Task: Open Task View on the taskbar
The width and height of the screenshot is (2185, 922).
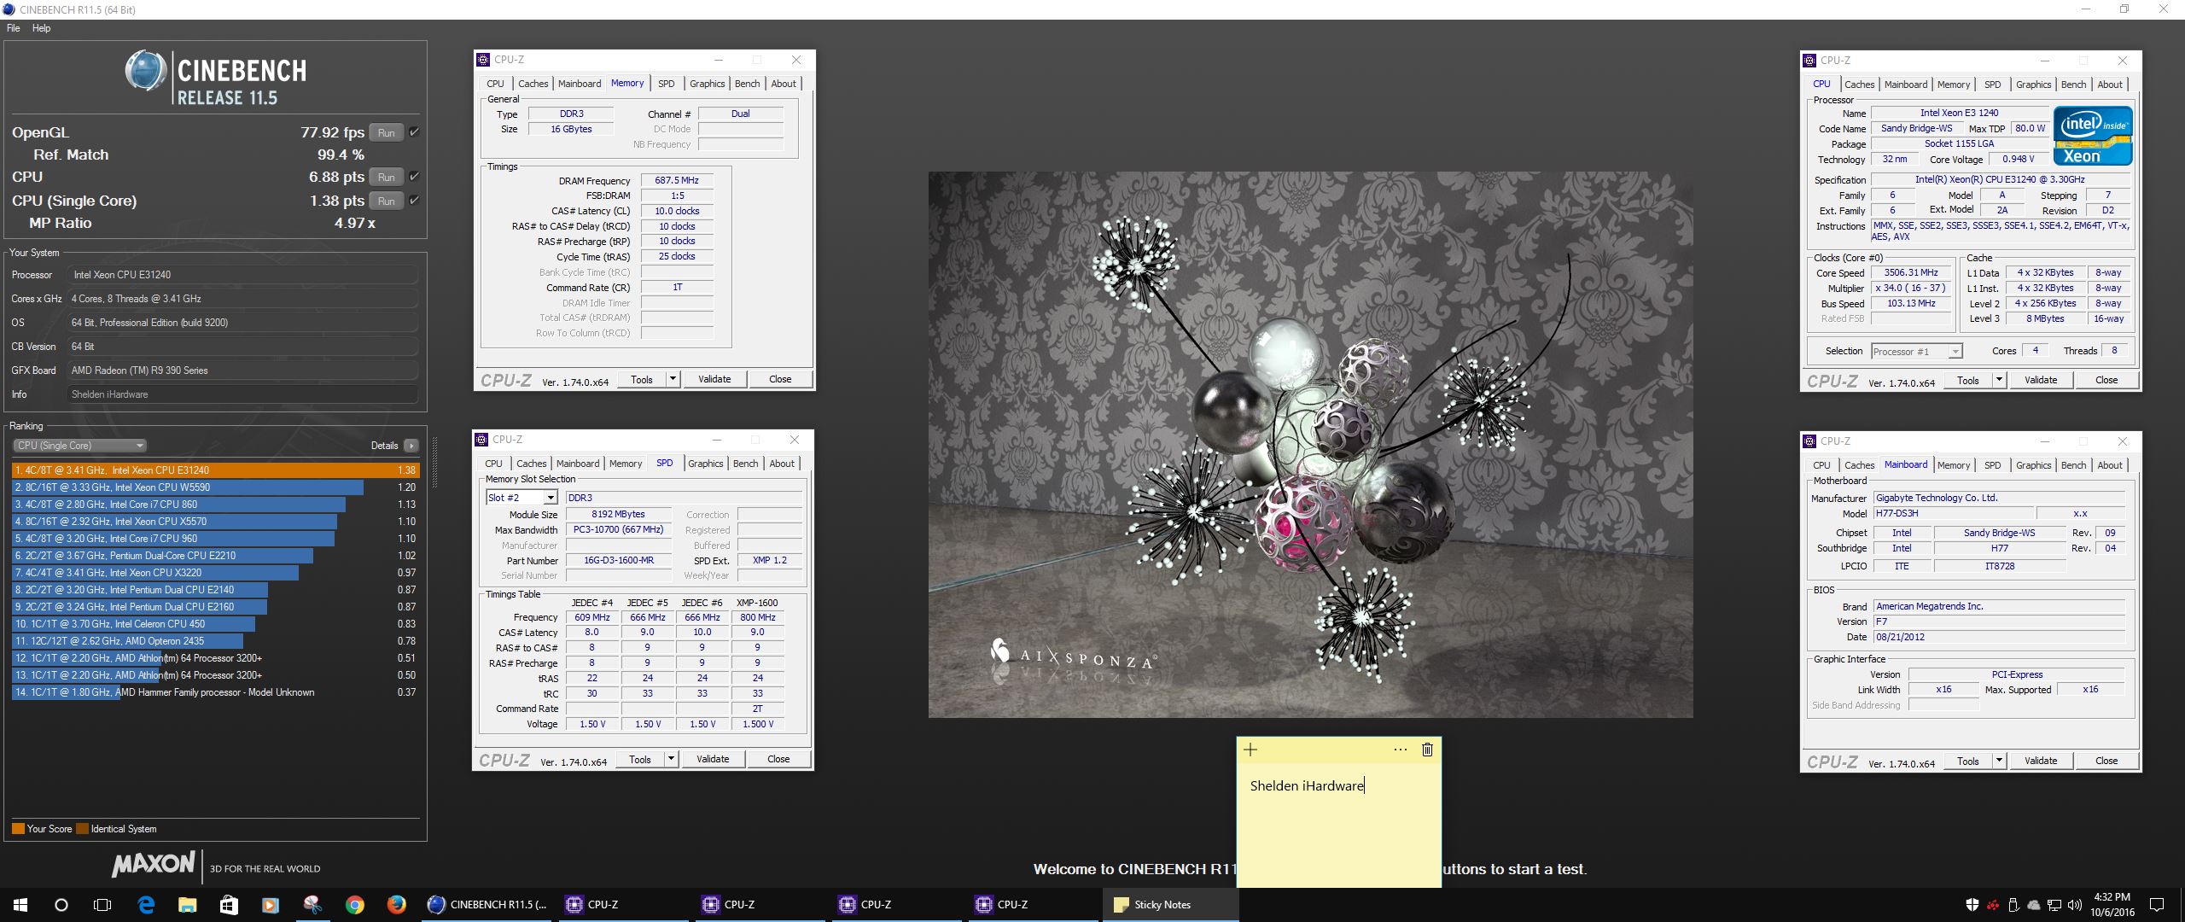Action: [102, 905]
